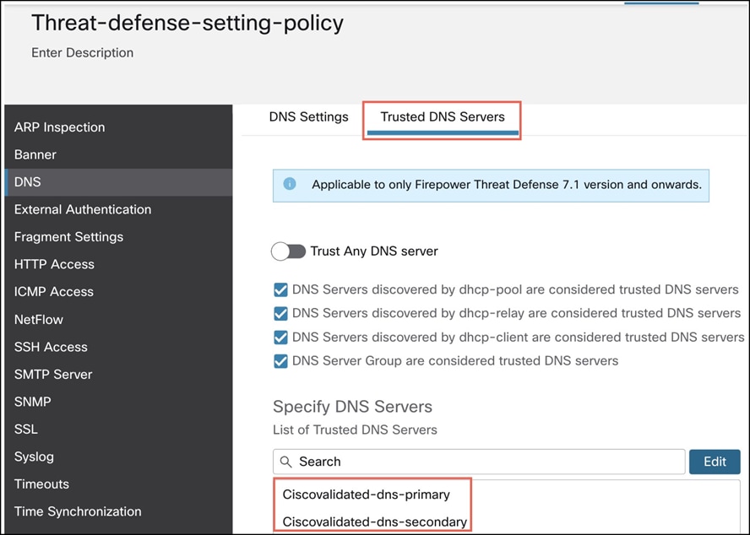
Task: Switch to the DNS Settings tab
Action: (x=308, y=117)
